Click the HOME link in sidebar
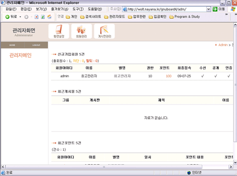237x176 pixels. click(12, 45)
